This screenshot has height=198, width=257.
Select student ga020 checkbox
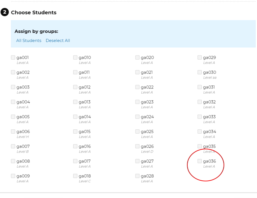137,57
